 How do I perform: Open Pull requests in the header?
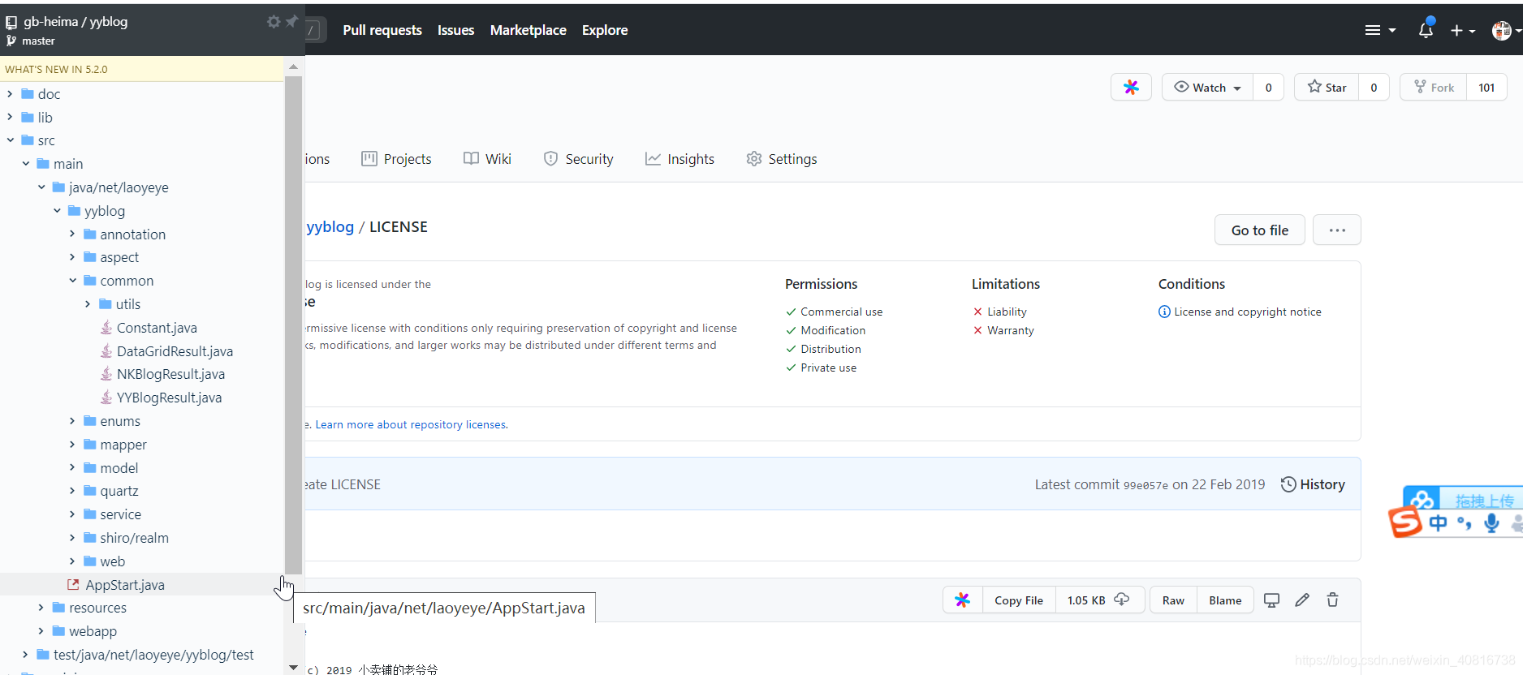(382, 30)
